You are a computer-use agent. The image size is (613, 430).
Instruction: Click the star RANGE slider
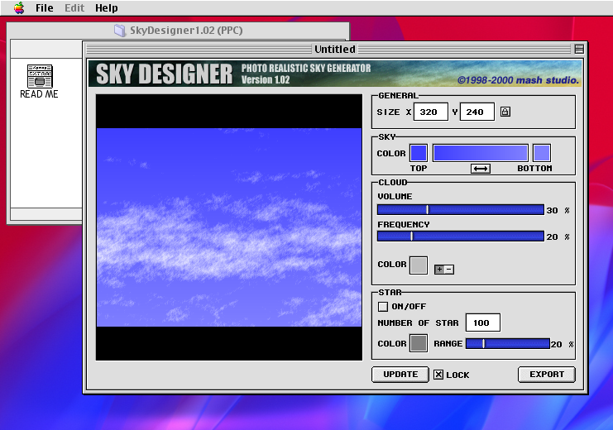coord(508,344)
